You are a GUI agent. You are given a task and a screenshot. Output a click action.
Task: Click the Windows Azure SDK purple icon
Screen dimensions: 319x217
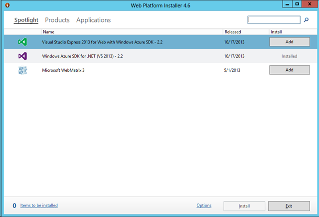(22, 56)
